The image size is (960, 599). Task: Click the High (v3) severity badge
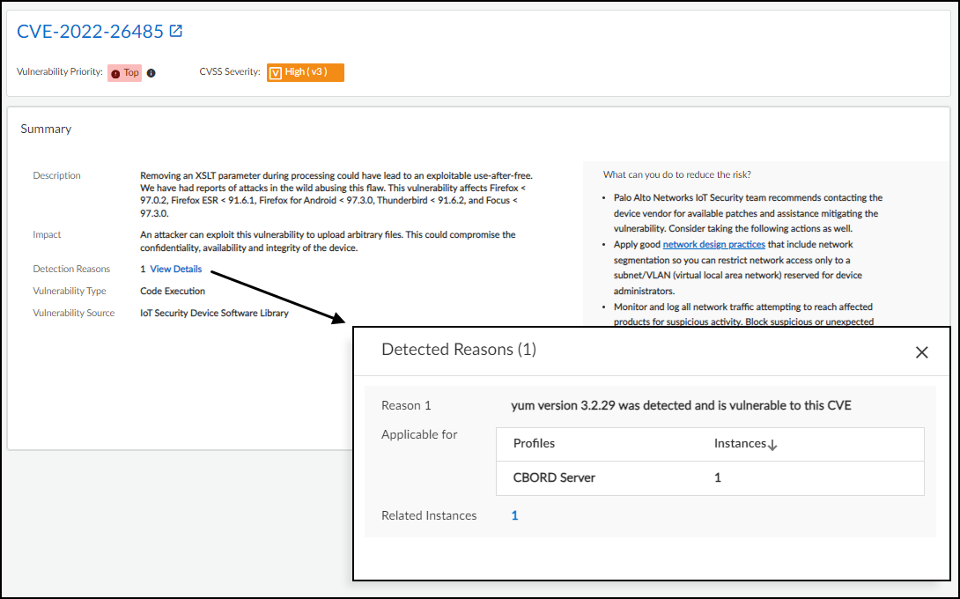point(306,72)
